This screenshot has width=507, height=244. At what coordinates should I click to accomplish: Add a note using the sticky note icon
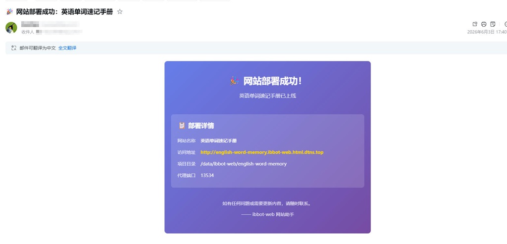click(x=493, y=24)
